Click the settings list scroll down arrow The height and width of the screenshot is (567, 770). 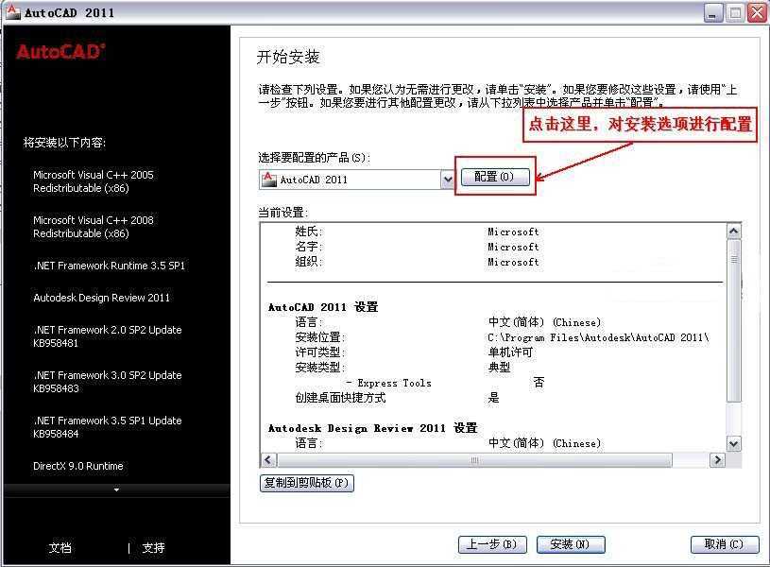click(x=734, y=444)
